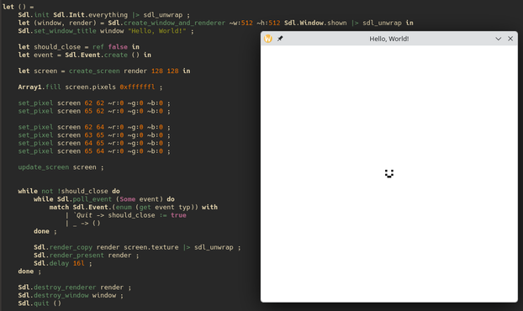Pin the Hello, World! window on all desktops

point(280,39)
